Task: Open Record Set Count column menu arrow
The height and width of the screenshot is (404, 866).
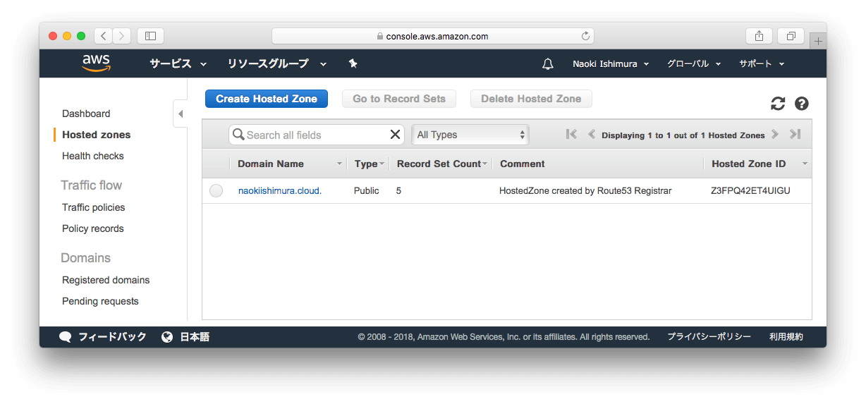Action: pyautogui.click(x=485, y=164)
